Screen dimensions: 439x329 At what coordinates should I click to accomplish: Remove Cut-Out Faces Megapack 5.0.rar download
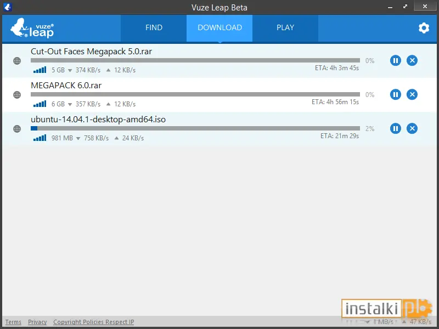click(412, 60)
